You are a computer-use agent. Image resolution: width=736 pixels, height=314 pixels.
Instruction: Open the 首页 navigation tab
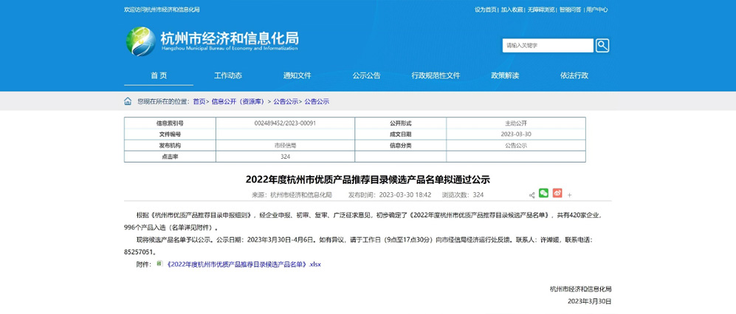(x=159, y=75)
